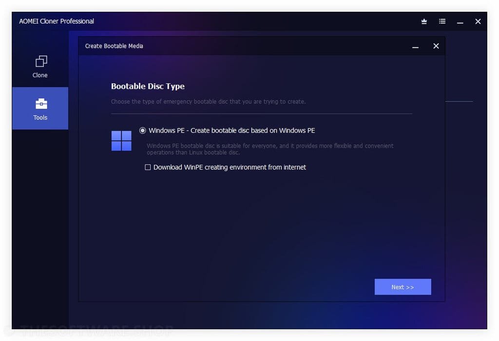499x341 pixels.
Task: Close the Create Bootable Media dialog
Action: coord(436,46)
